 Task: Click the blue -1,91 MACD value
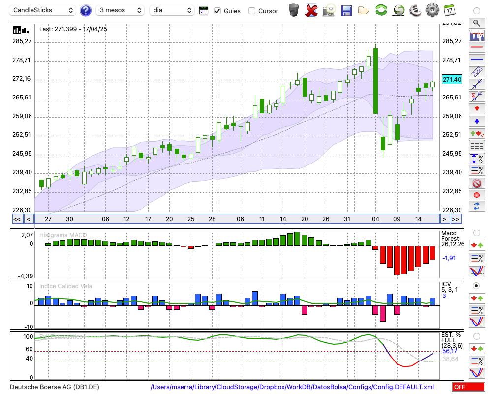(x=449, y=258)
